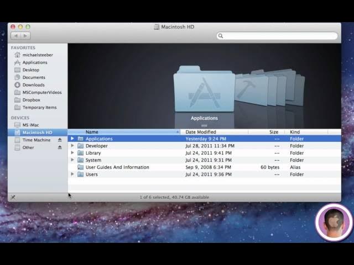Click the yellow minimize window button
The height and width of the screenshot is (265, 354).
[x=20, y=27]
